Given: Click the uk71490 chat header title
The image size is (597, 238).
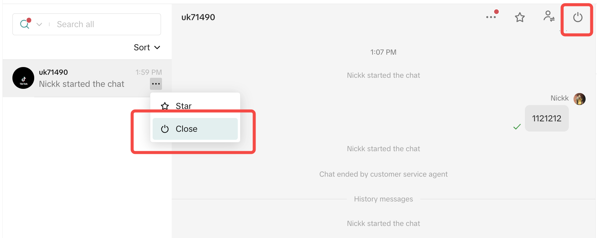Looking at the screenshot, I should (198, 17).
